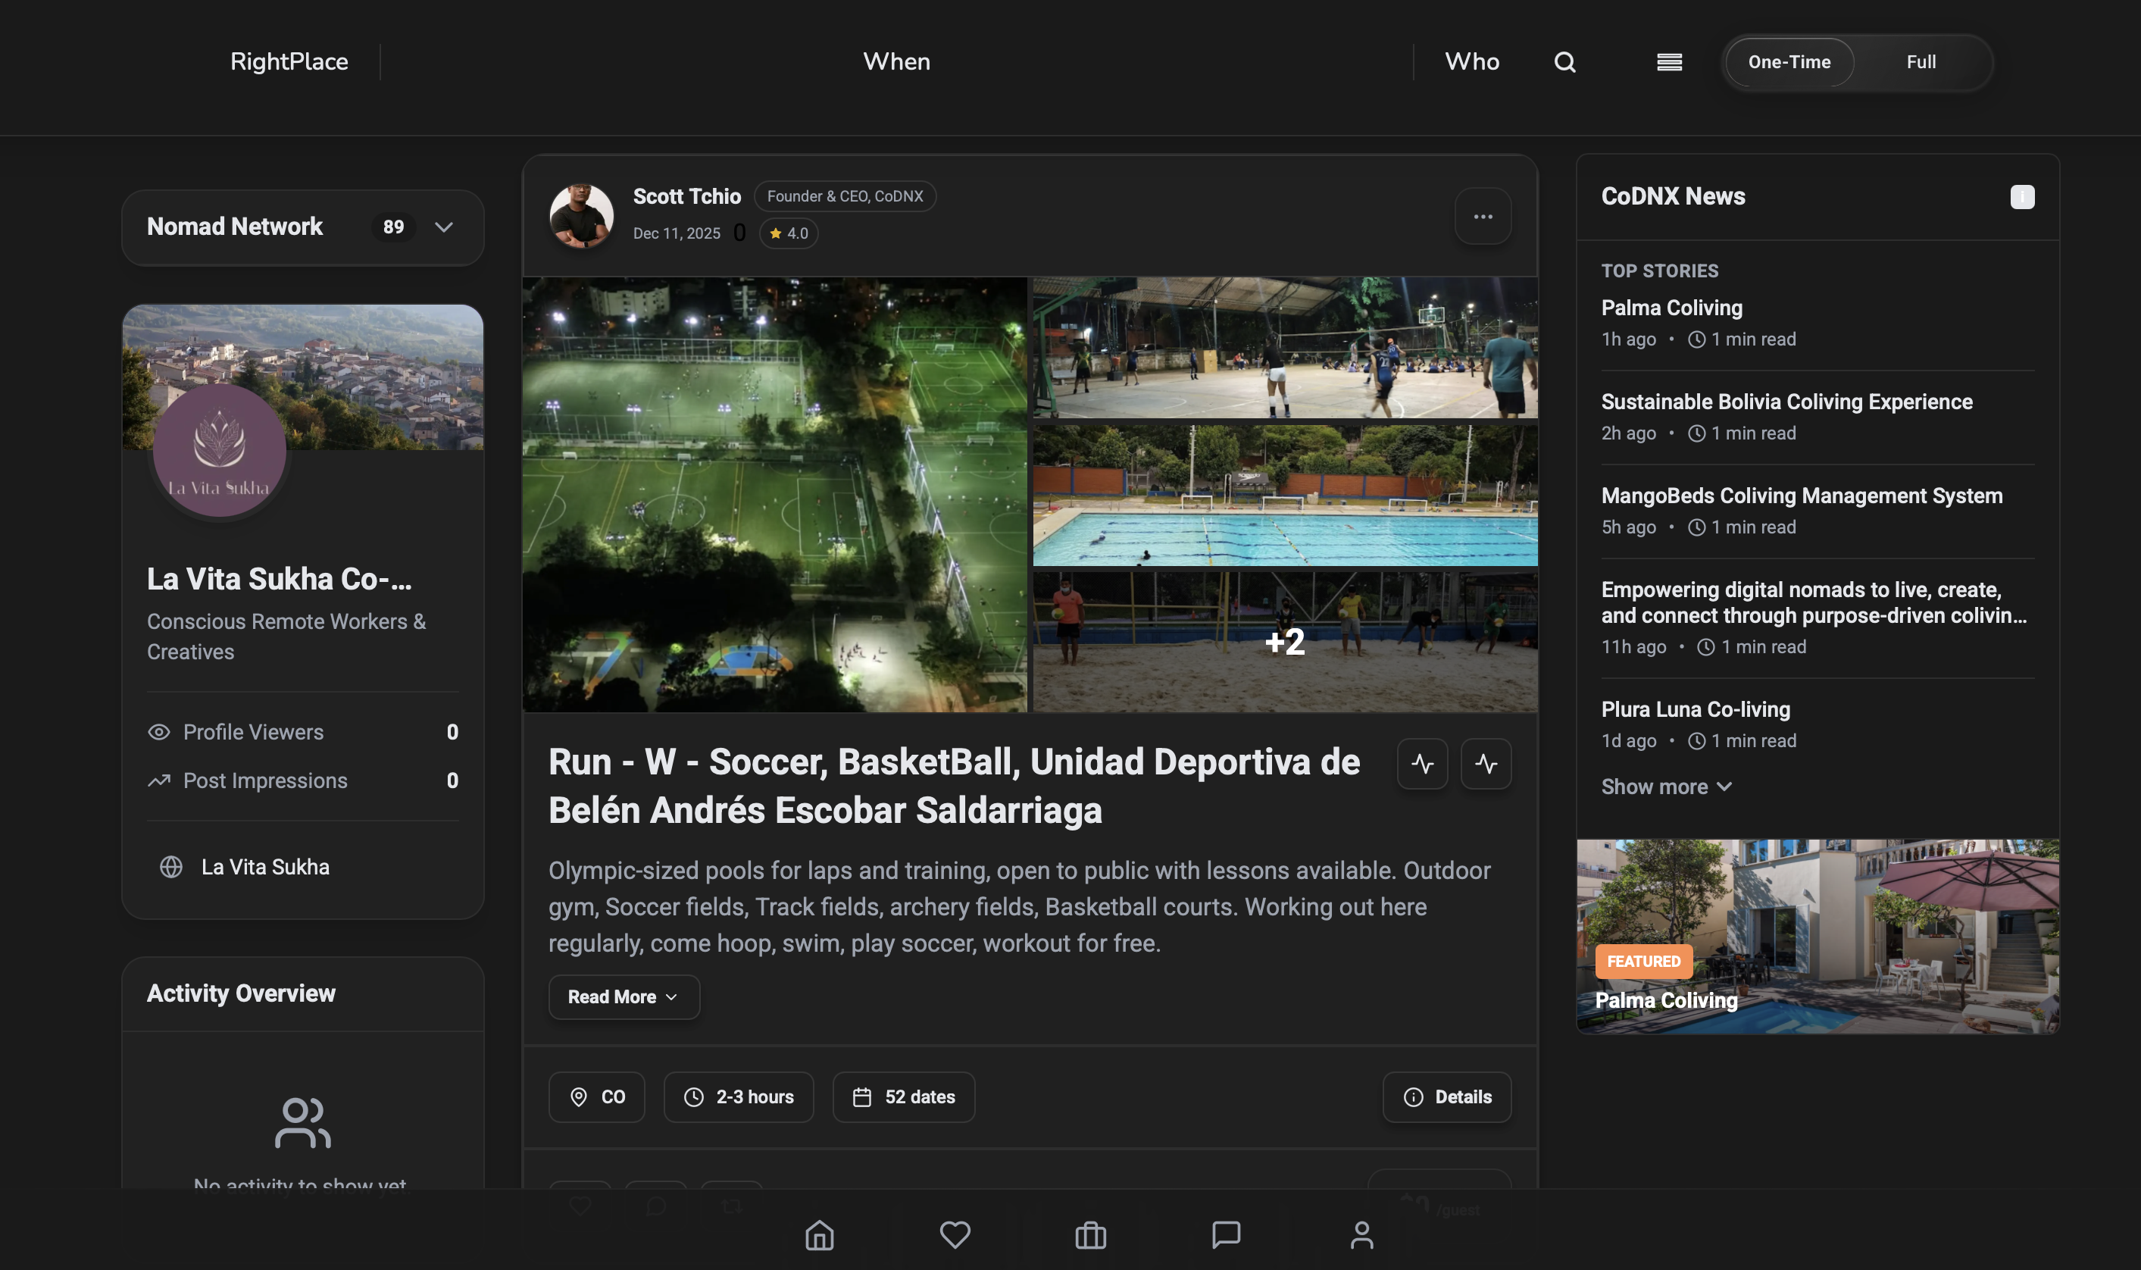
Task: Open the +2 more photos thumbnail
Action: coord(1284,642)
